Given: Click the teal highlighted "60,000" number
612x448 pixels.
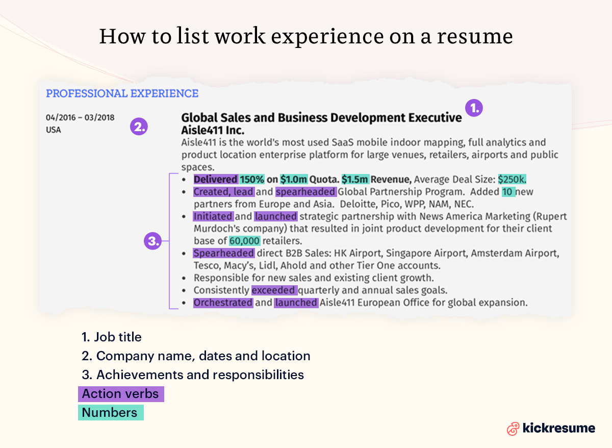Looking at the screenshot, I should 245,241.
